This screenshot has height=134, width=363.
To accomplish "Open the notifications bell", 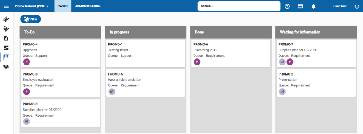I will coord(314,6).
